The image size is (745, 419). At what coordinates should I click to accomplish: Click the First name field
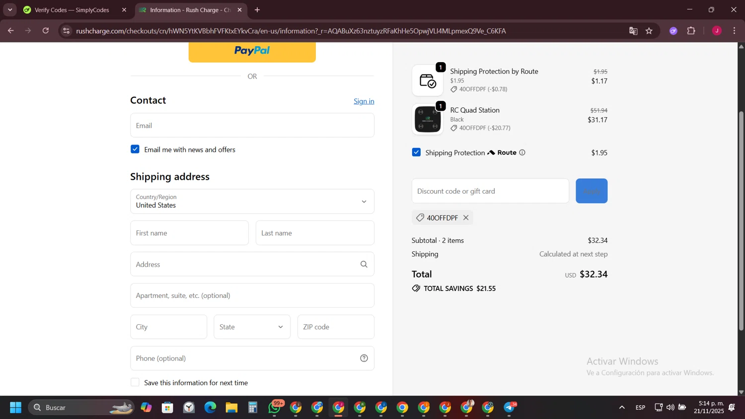(189, 233)
